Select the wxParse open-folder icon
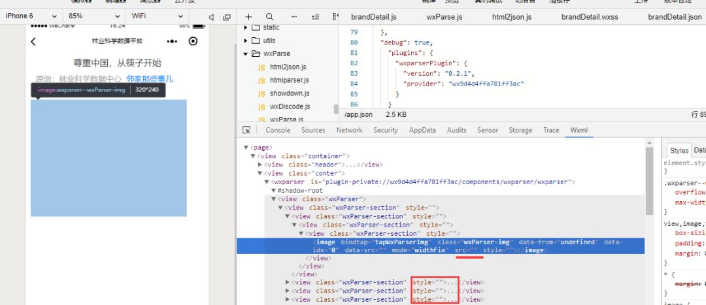The height and width of the screenshot is (305, 706). pos(256,54)
